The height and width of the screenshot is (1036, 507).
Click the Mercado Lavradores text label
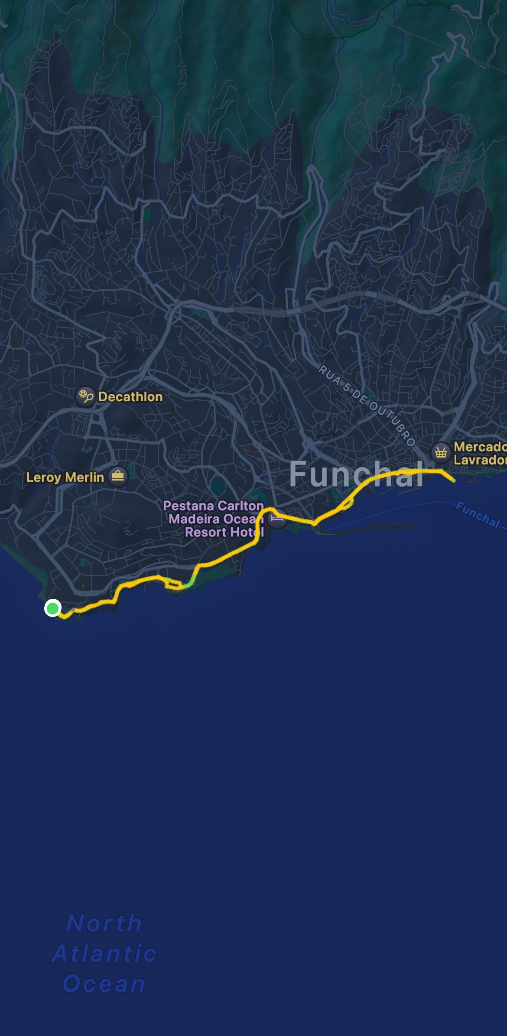click(x=480, y=453)
